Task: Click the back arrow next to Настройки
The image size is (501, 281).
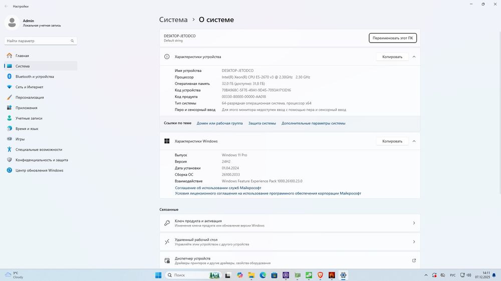Action: pyautogui.click(x=6, y=6)
